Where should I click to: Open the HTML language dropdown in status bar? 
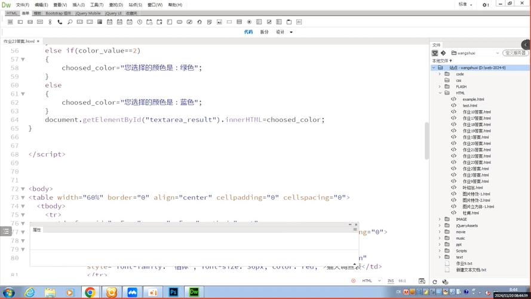[x=372, y=280]
